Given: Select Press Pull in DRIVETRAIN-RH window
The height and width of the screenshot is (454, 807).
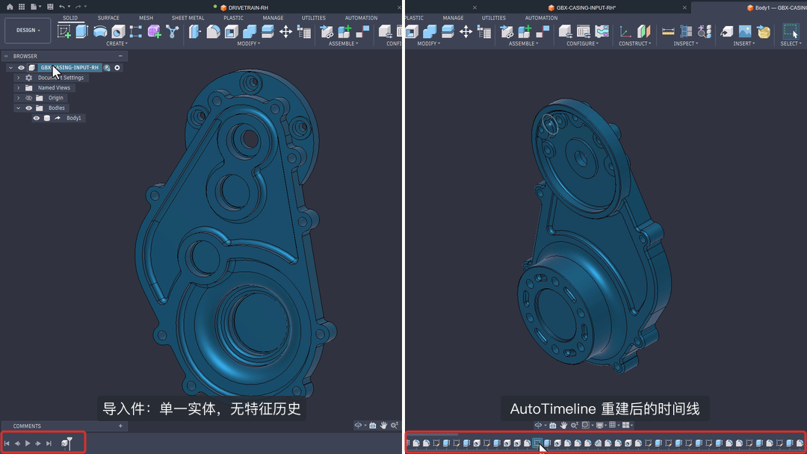Looking at the screenshot, I should point(194,31).
